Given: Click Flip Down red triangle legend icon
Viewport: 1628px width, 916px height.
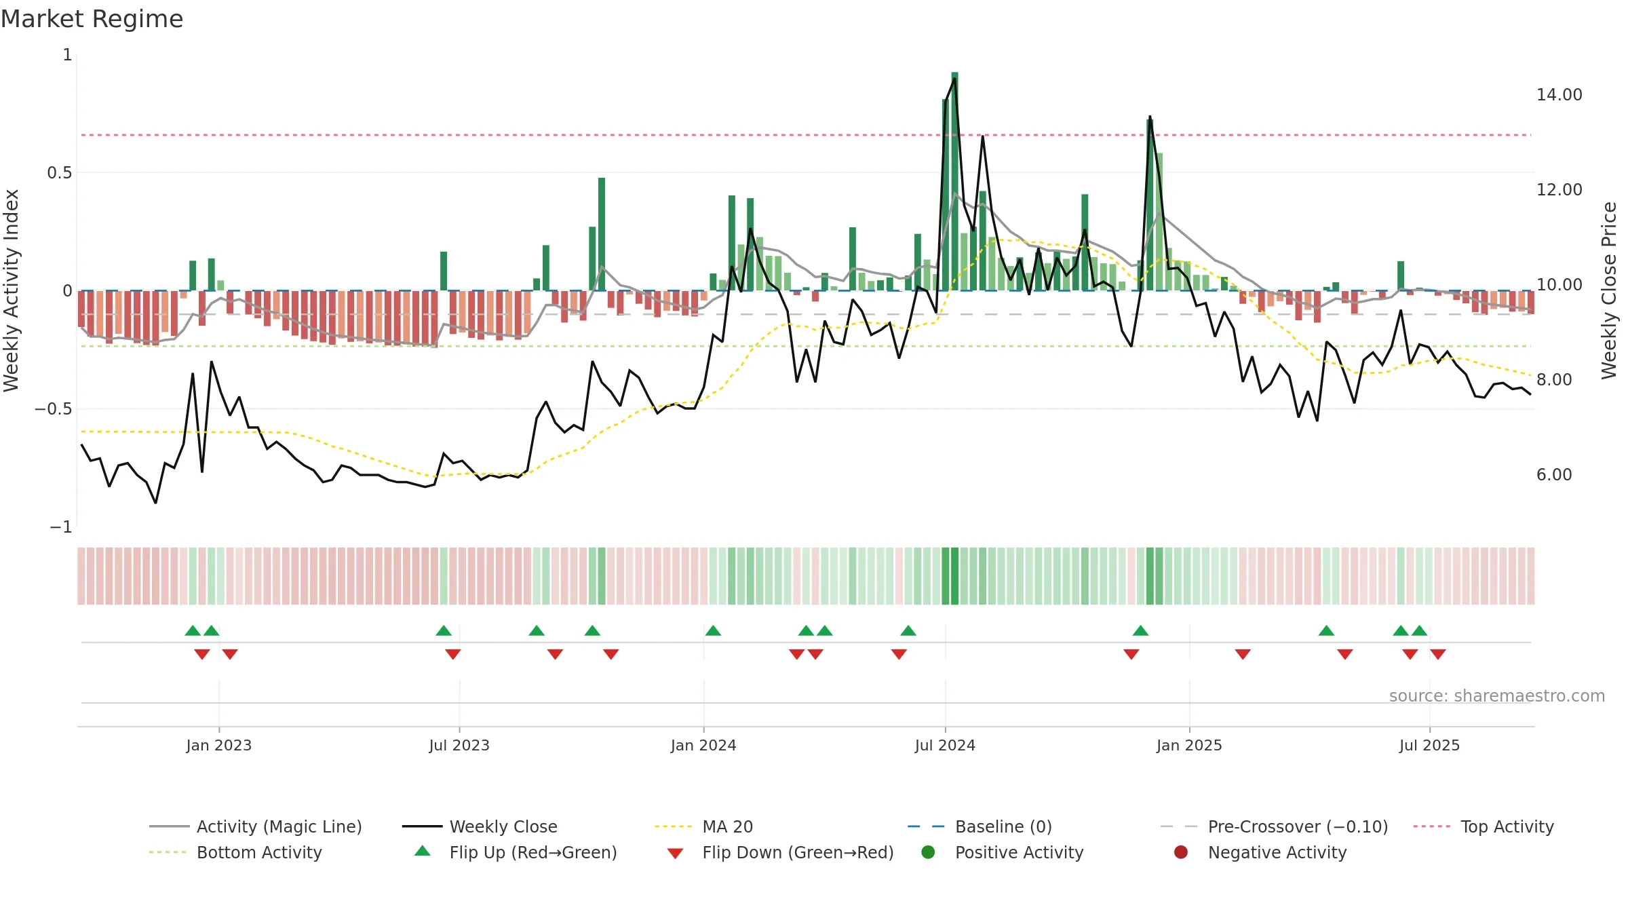Looking at the screenshot, I should coord(675,854).
